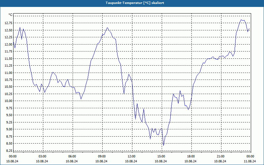
Task: Click the 9,25 y-axis tick label
Action: point(9,122)
